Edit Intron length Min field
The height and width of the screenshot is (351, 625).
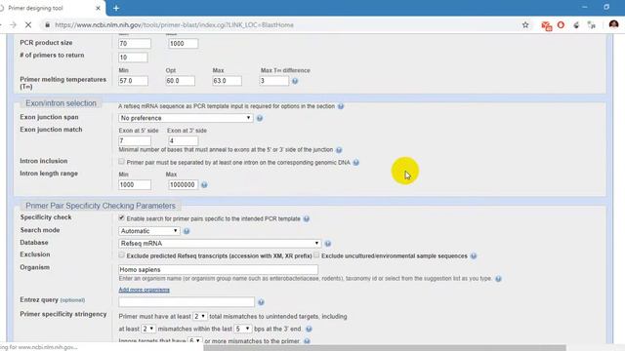click(135, 184)
